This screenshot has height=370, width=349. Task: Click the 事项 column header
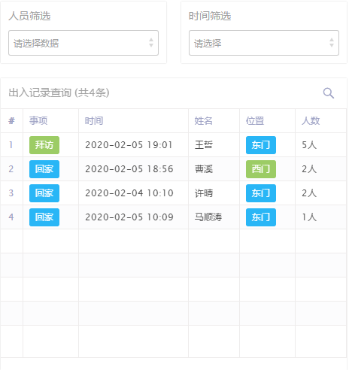pyautogui.click(x=38, y=121)
